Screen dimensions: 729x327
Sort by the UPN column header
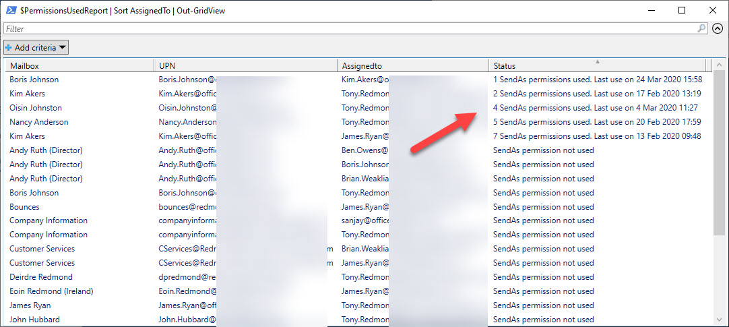[x=246, y=65]
